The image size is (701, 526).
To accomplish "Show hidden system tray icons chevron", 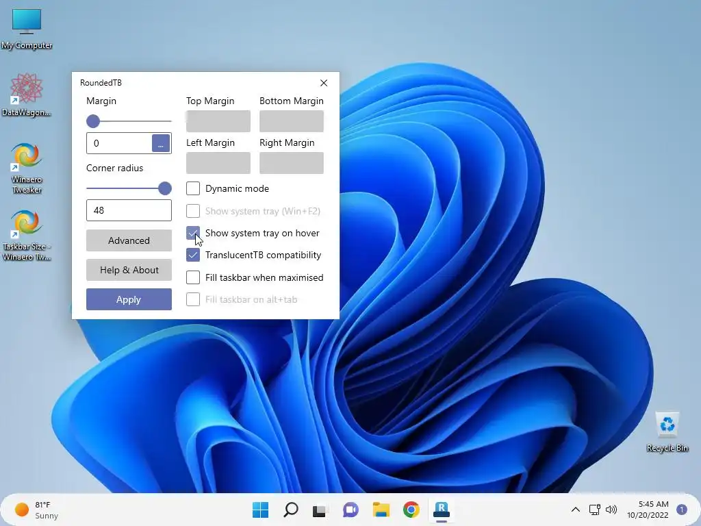I will click(x=575, y=510).
